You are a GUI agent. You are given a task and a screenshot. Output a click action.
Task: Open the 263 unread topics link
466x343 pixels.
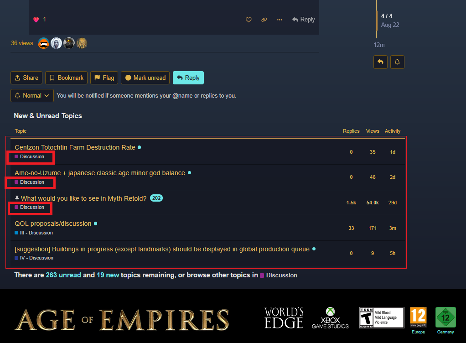click(x=63, y=275)
